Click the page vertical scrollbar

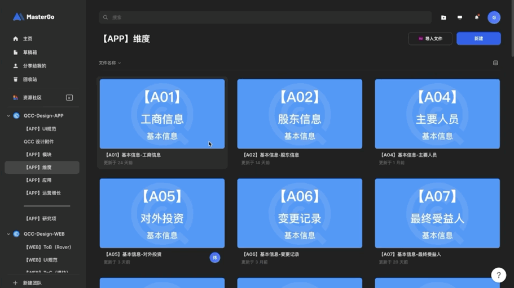[512, 29]
